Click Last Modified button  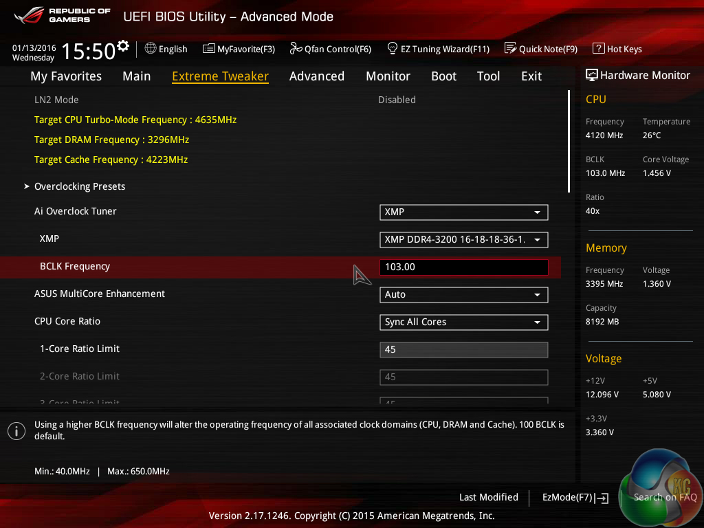pos(489,497)
